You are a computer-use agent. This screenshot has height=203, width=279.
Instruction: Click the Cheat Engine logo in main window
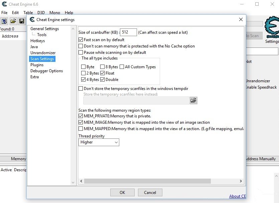pos(272,27)
